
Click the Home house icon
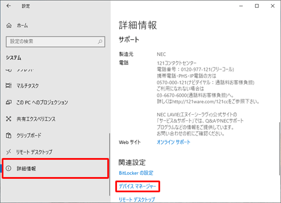tap(9, 25)
